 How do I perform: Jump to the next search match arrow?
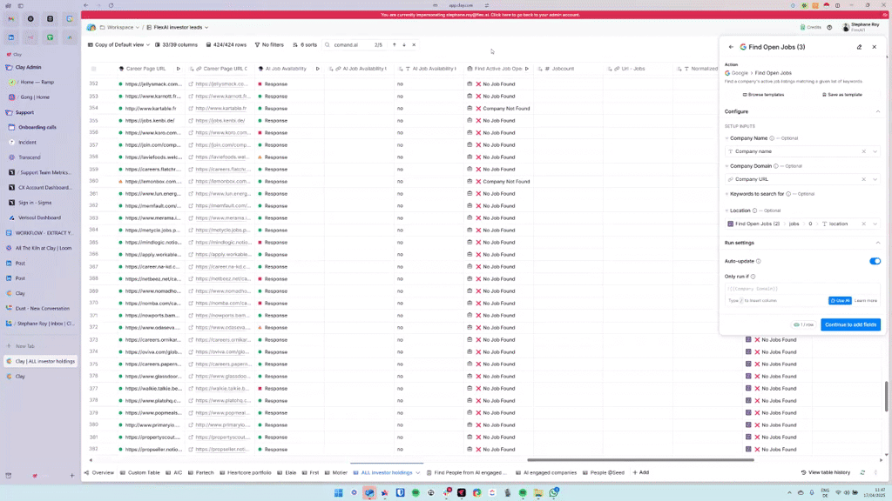coord(404,44)
